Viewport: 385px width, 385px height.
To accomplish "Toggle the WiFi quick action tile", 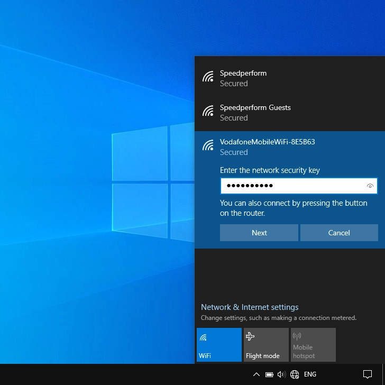I will (219, 345).
